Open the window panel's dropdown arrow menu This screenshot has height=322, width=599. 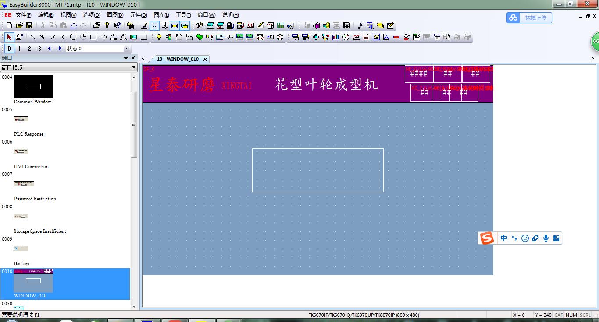click(x=126, y=58)
